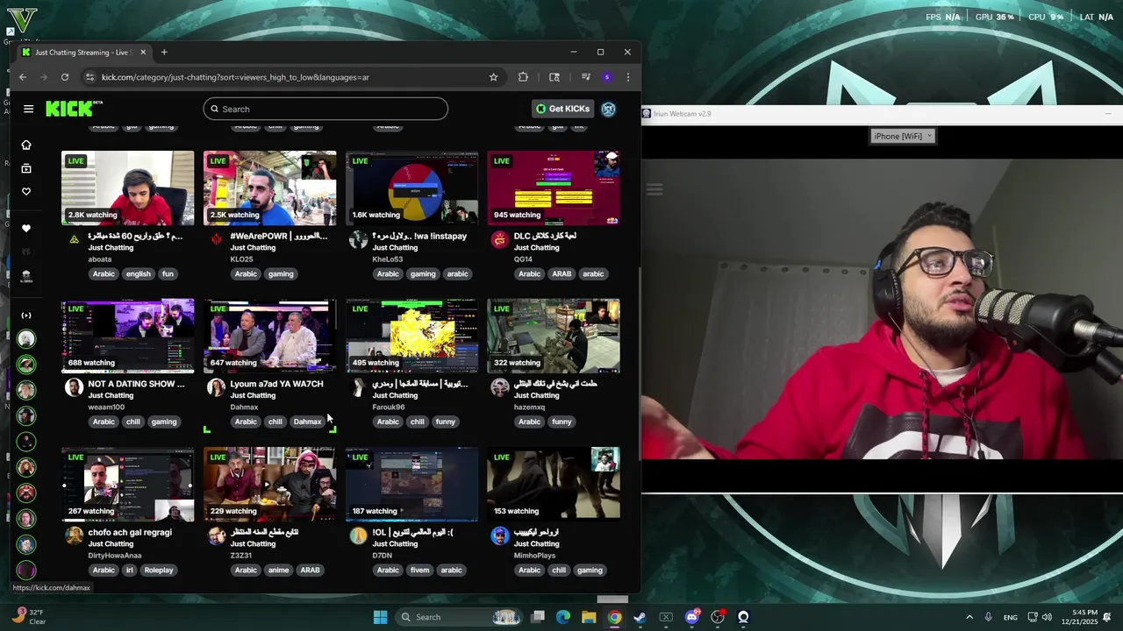The width and height of the screenshot is (1123, 631).
Task: Select the anime tag under Z3Z31
Action: click(278, 570)
